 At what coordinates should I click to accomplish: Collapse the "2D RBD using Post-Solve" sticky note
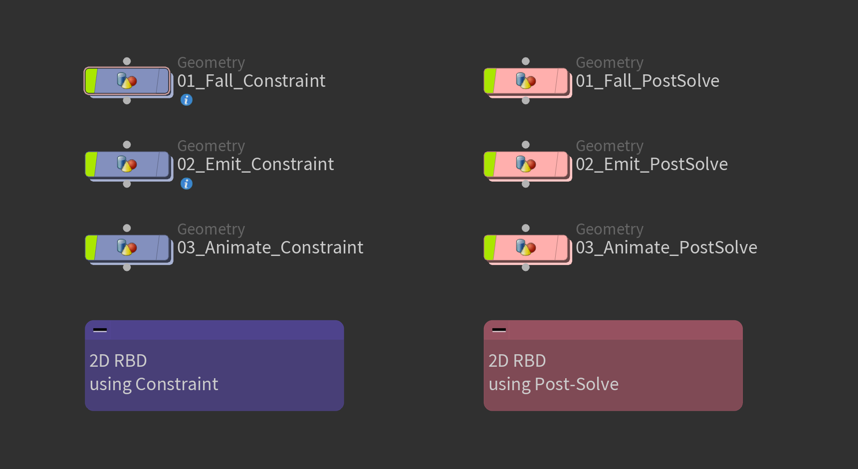pyautogui.click(x=499, y=330)
